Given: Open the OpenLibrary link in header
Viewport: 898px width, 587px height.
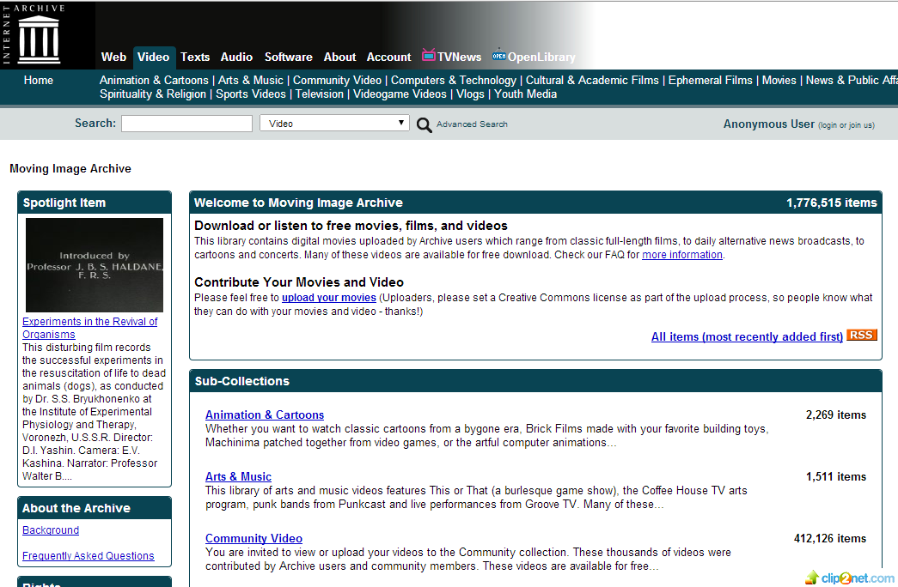Looking at the screenshot, I should (534, 57).
